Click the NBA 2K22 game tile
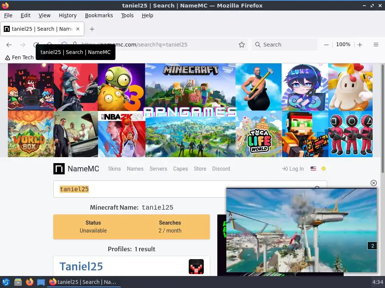385x288 pixels. 122,134
